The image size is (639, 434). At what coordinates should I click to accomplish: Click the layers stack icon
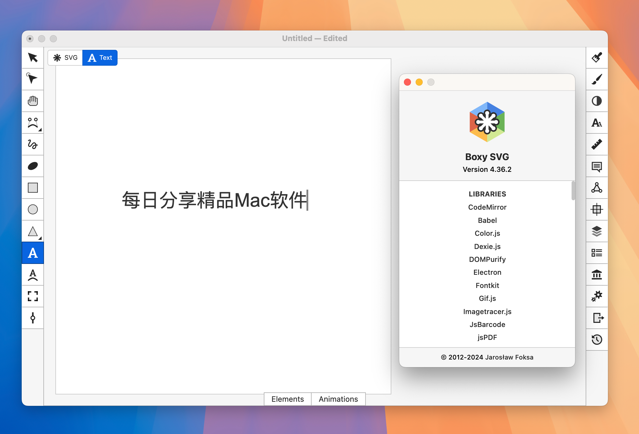click(597, 230)
